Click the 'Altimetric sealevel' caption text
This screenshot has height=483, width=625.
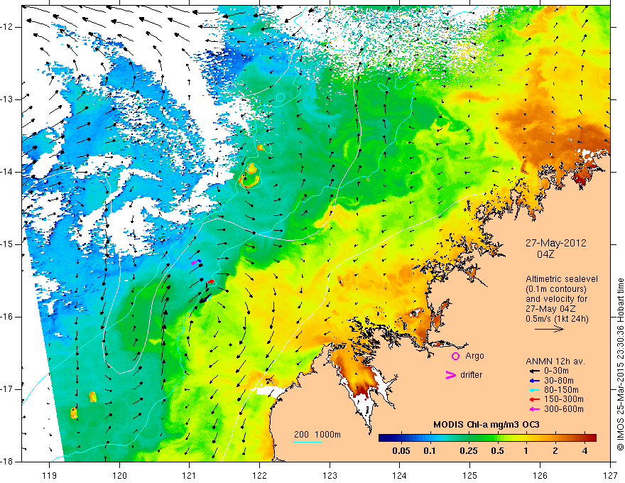[x=562, y=279]
